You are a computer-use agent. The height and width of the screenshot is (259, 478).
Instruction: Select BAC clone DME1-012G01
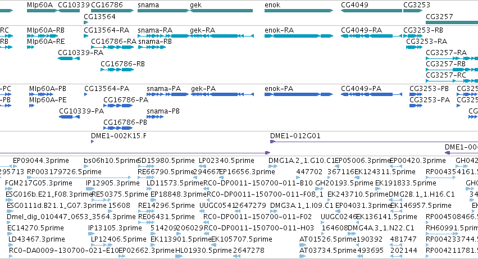pyautogui.click(x=295, y=136)
